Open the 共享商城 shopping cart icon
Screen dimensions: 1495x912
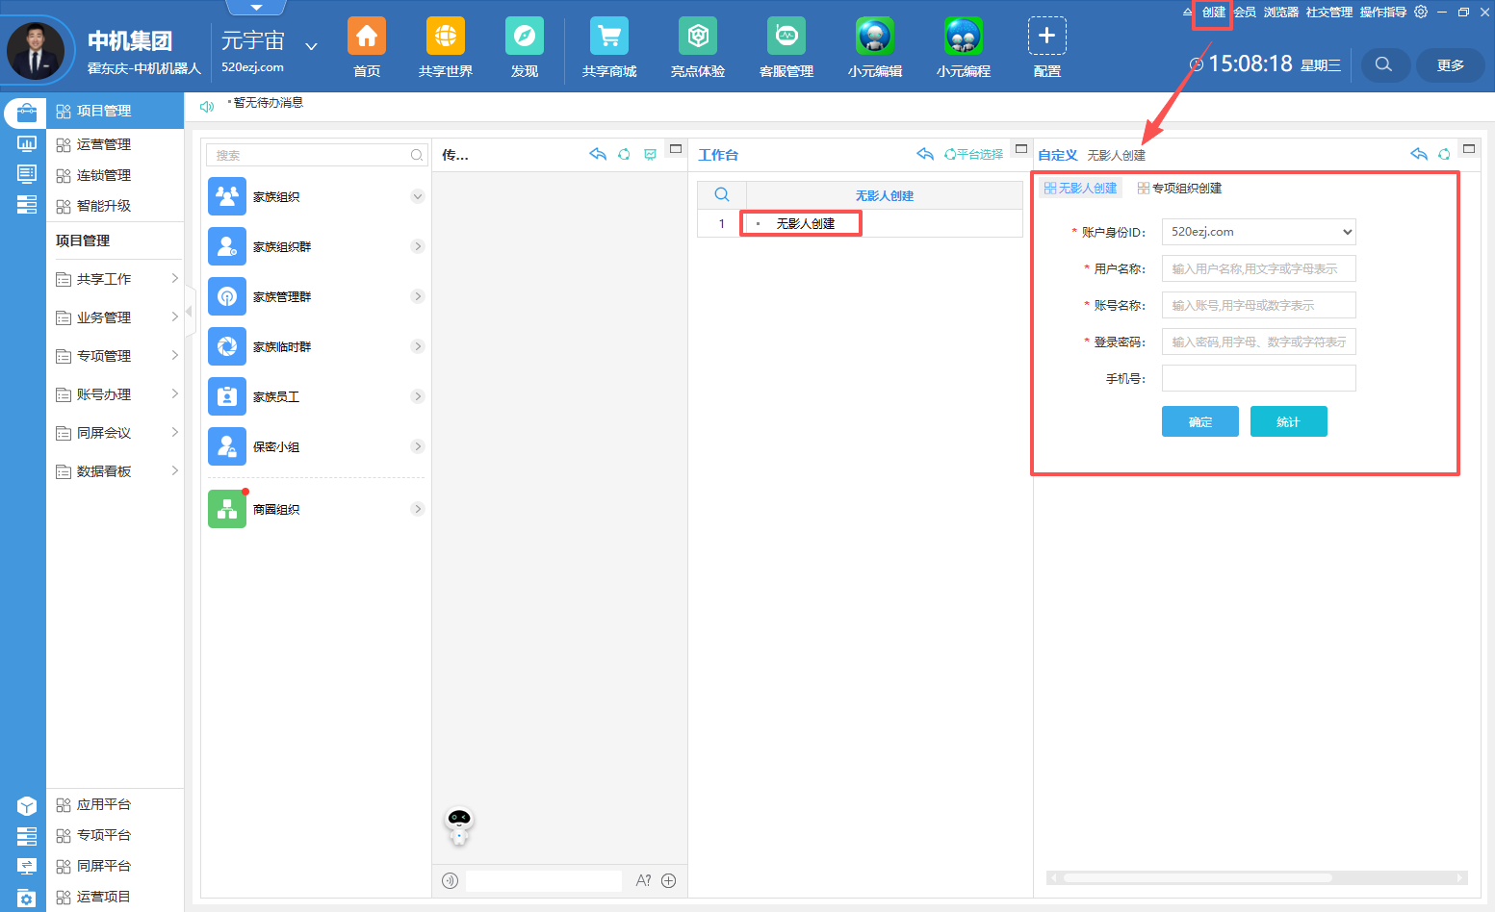point(608,37)
